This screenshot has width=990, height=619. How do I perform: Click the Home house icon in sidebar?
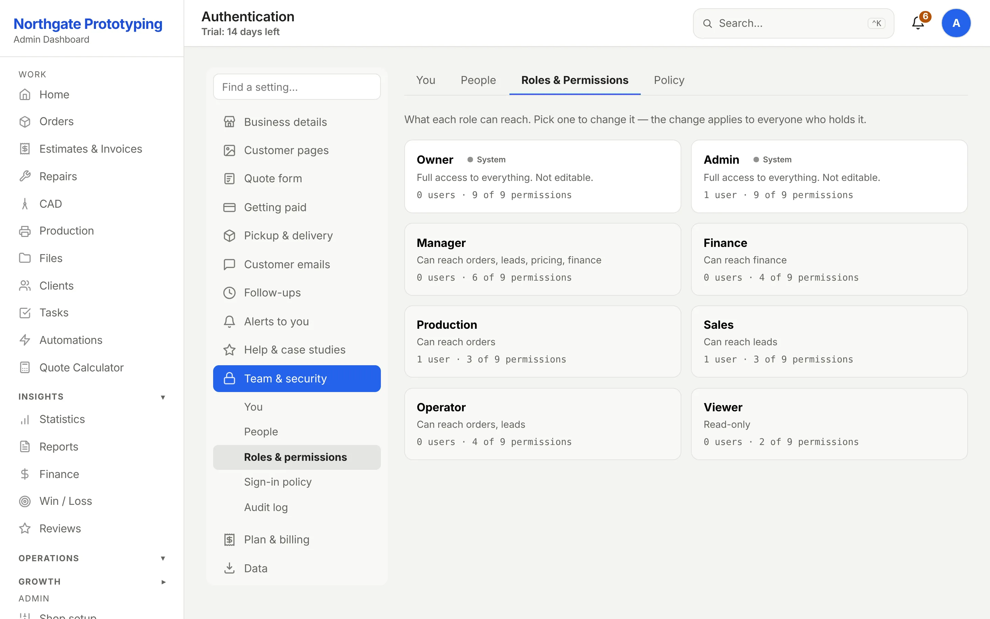[25, 95]
